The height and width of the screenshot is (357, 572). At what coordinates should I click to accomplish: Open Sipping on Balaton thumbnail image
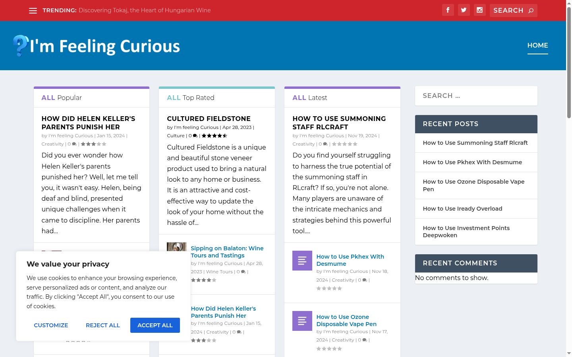point(177,247)
